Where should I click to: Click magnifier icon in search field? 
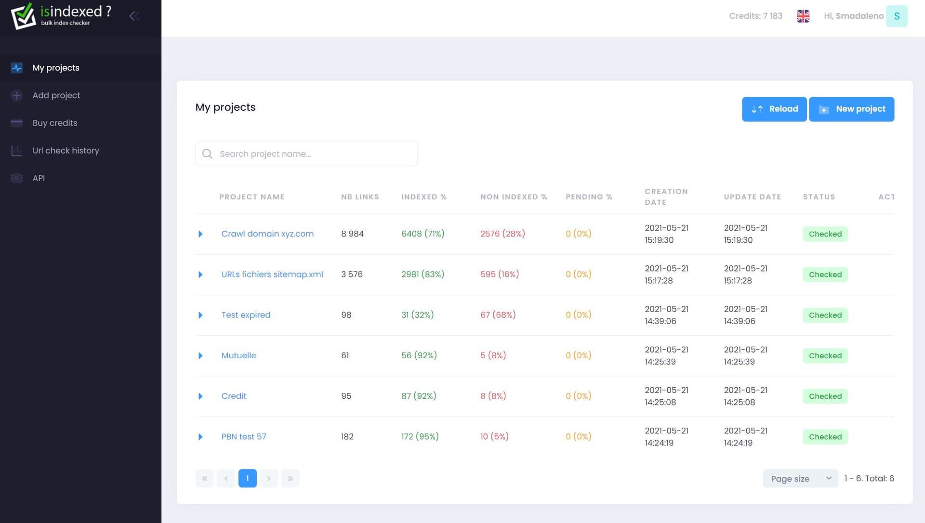tap(207, 154)
